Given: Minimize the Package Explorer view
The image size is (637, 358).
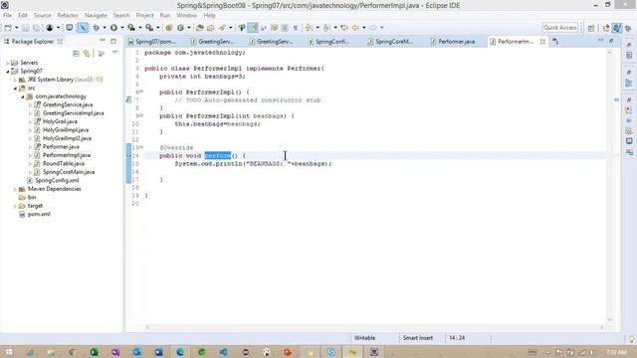Looking at the screenshot, I should point(103,41).
